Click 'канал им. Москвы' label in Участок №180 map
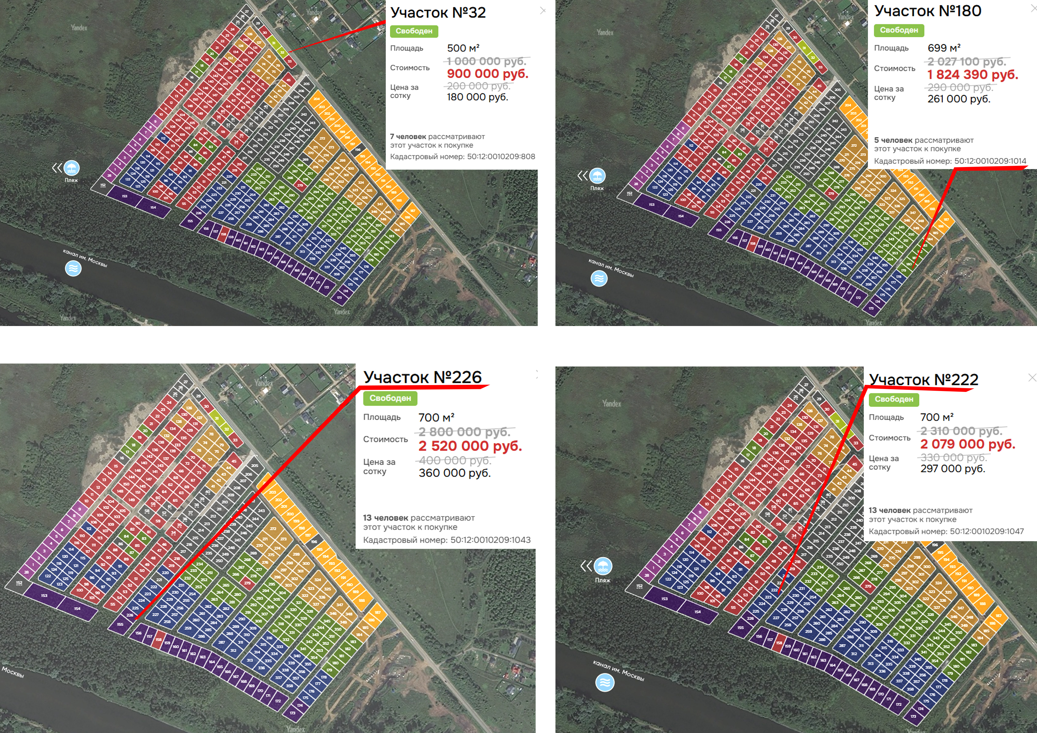The width and height of the screenshot is (1037, 733). pyautogui.click(x=611, y=267)
